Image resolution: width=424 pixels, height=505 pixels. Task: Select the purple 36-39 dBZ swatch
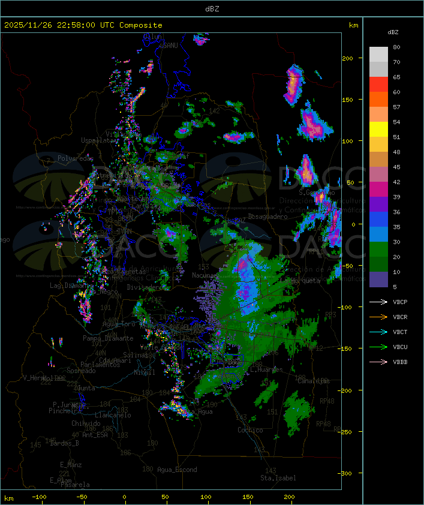(x=378, y=204)
